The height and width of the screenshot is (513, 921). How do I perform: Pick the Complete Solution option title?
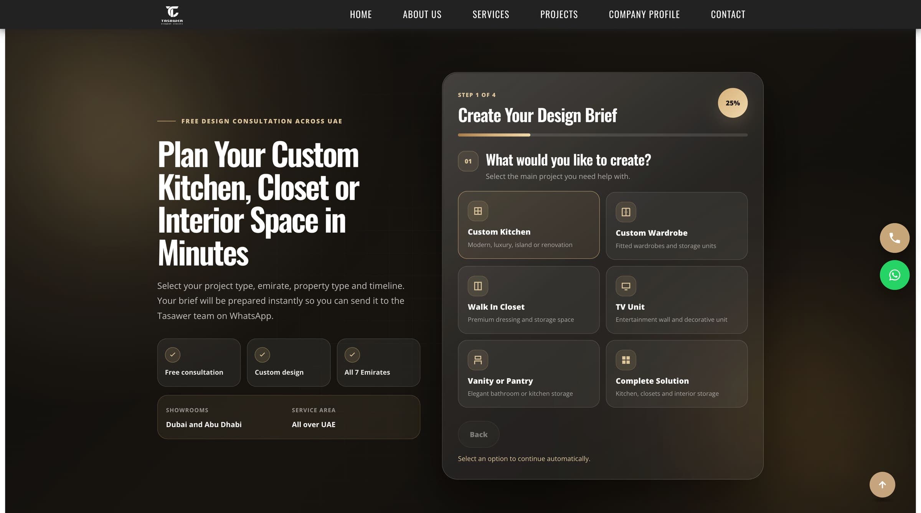coord(652,381)
